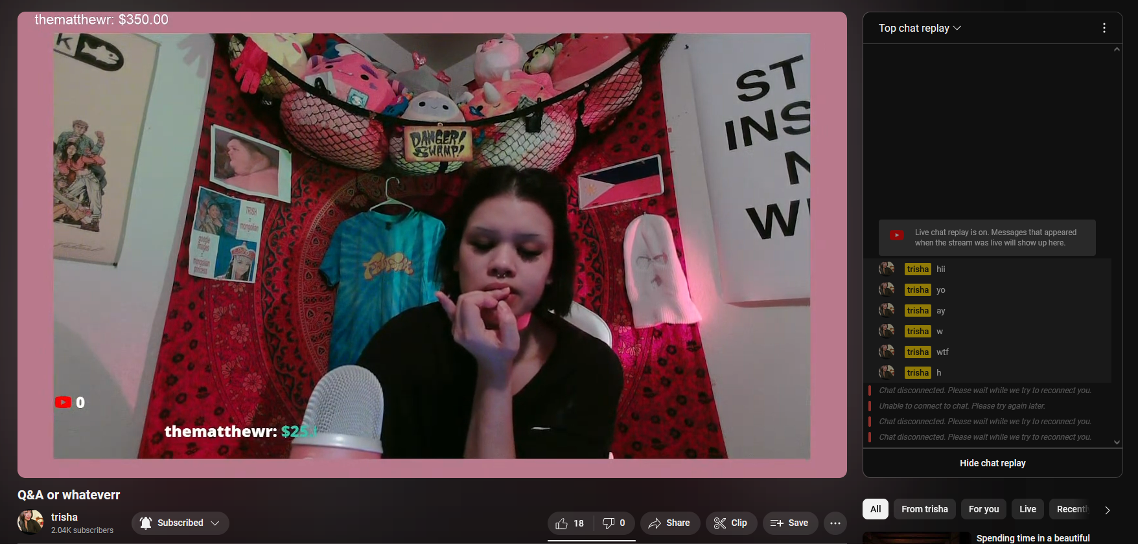The width and height of the screenshot is (1138, 544).
Task: Click the bell icon in Subscribed button
Action: 146,523
